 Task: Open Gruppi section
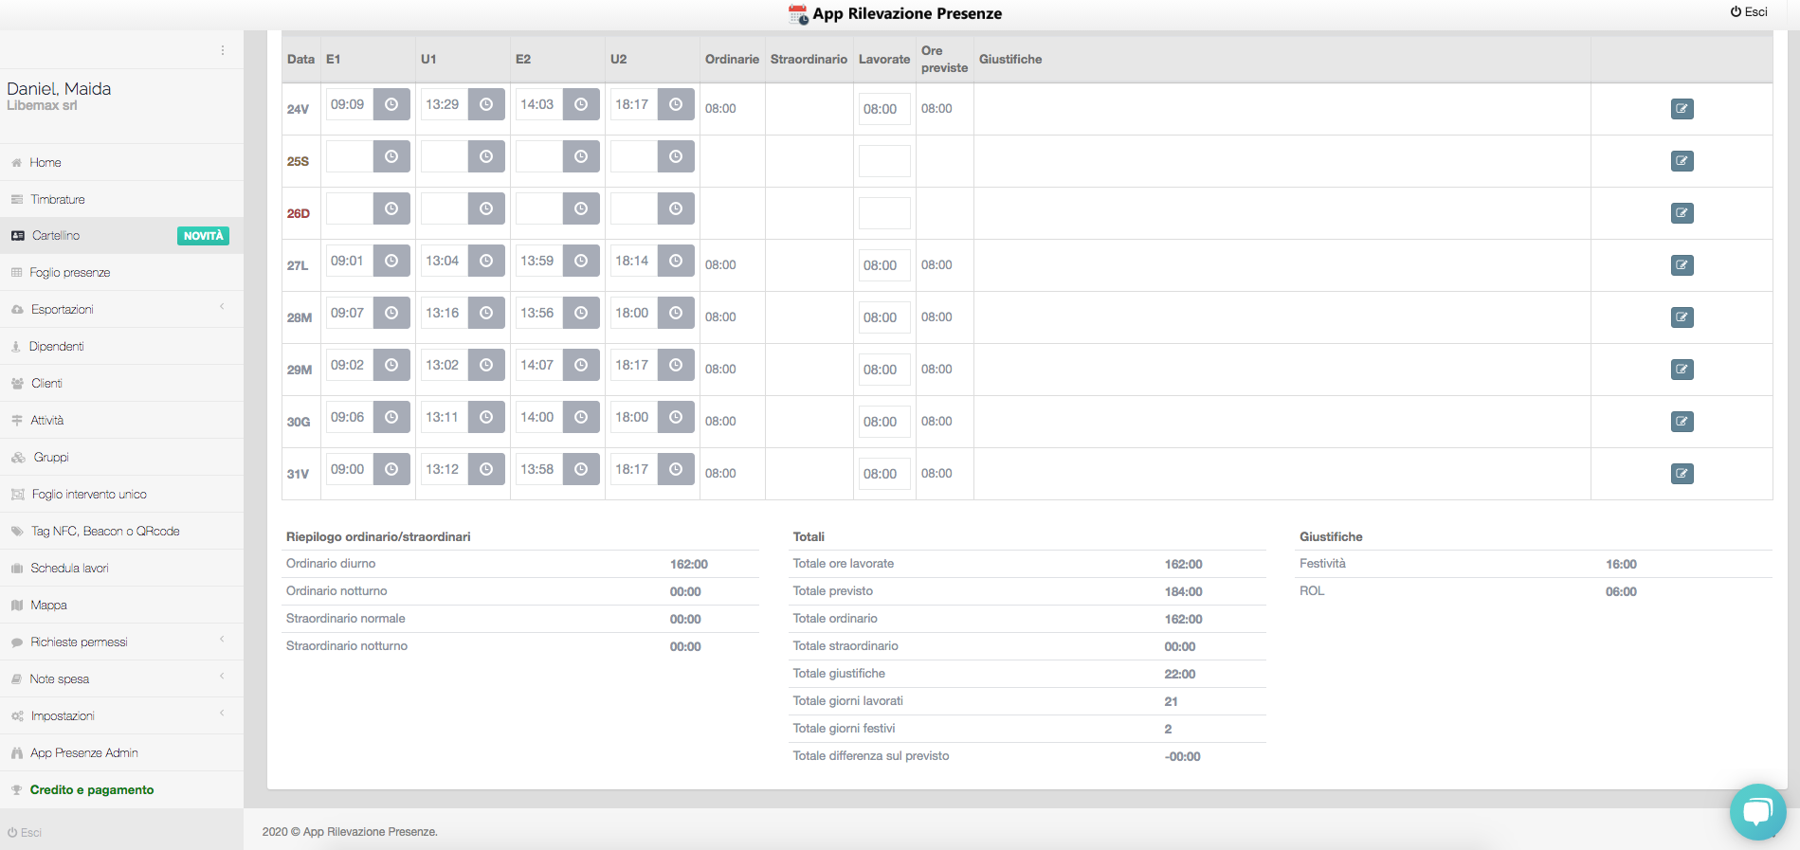(x=121, y=457)
